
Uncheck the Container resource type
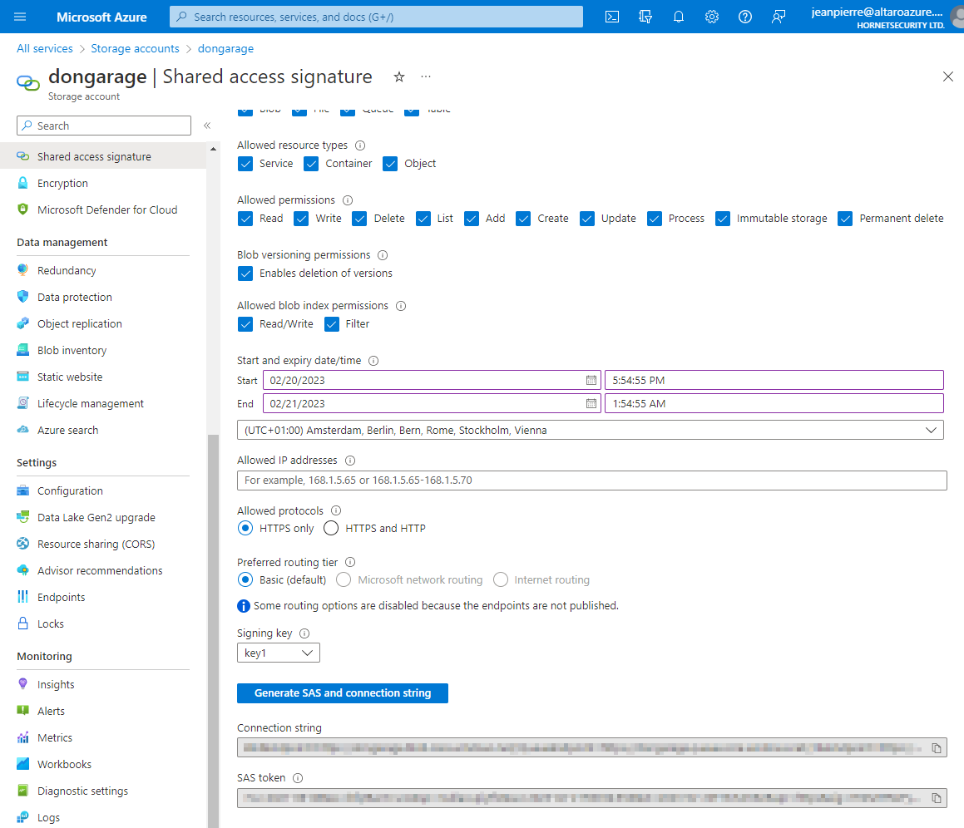[x=311, y=164]
